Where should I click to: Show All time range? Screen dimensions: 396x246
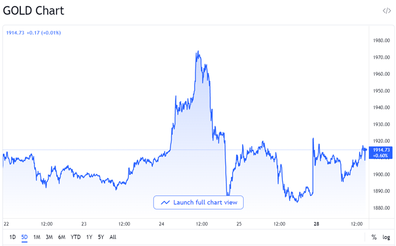(113, 237)
